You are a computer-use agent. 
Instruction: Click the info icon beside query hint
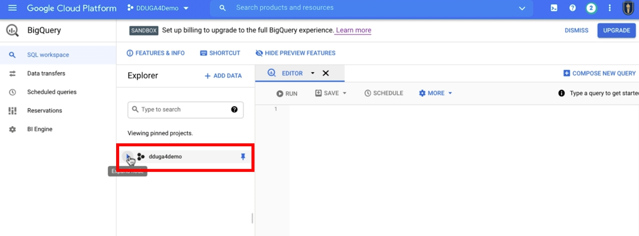pyautogui.click(x=562, y=93)
